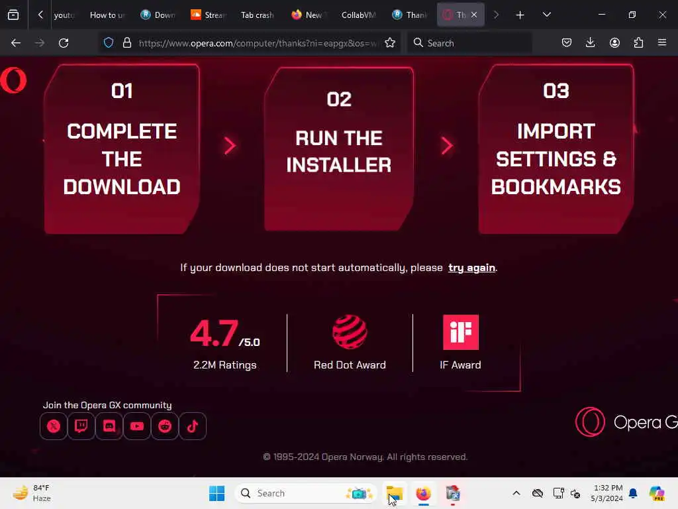678x509 pixels.
Task: Bookmark this page with star icon
Action: [x=390, y=42]
